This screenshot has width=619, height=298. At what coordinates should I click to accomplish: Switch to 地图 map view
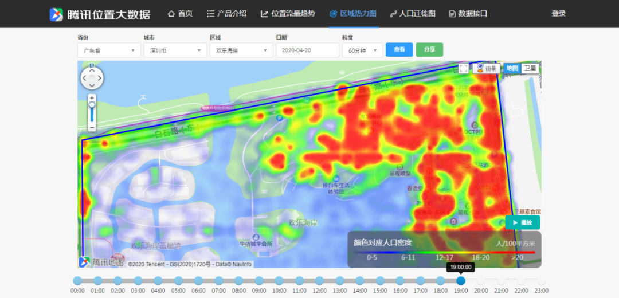point(512,68)
